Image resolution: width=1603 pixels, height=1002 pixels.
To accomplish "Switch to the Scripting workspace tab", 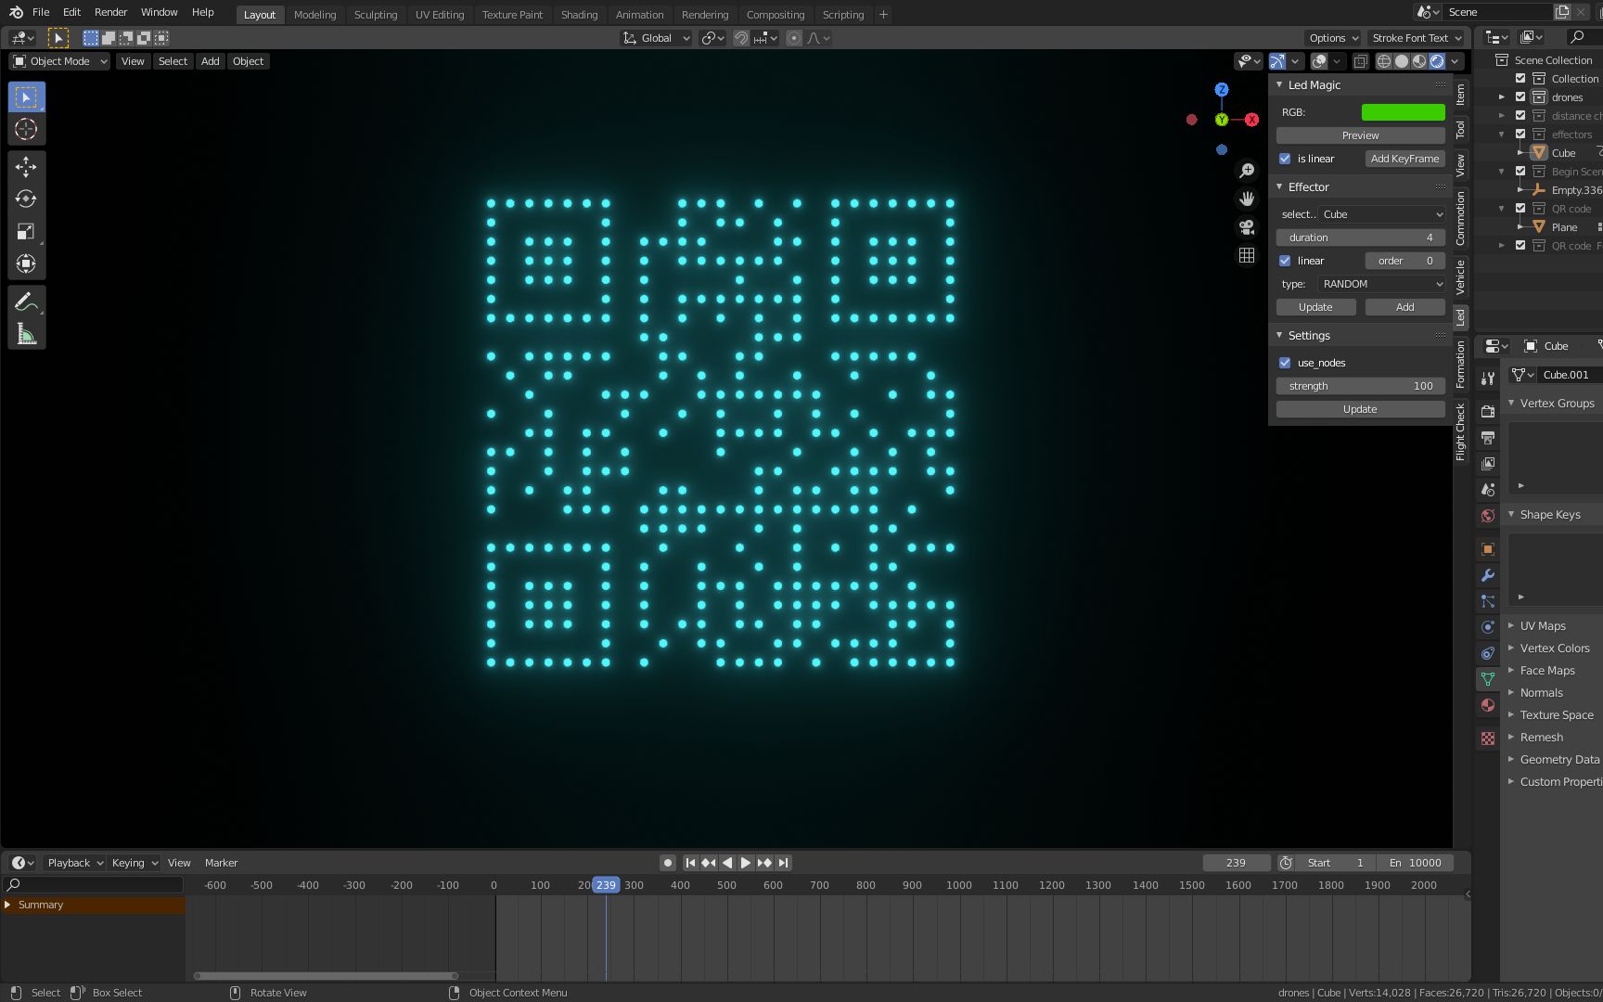I will click(843, 15).
